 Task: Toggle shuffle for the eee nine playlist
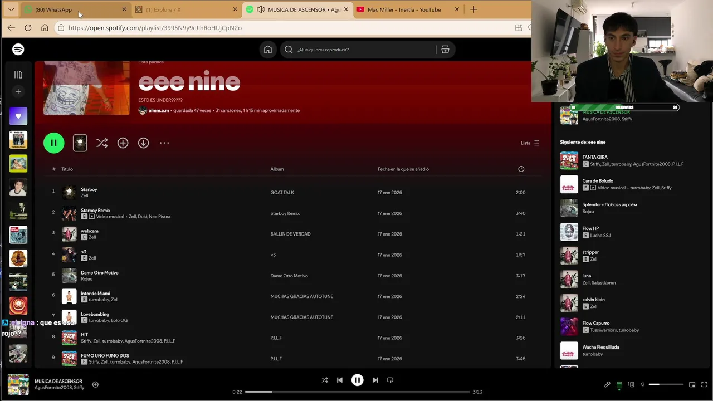pos(102,143)
